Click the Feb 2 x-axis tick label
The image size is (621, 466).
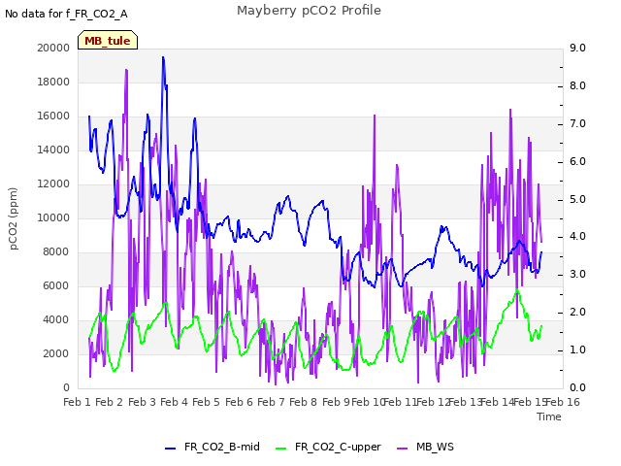tap(110, 402)
